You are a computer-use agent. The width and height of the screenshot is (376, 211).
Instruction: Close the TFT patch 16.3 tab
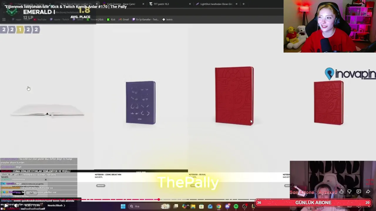pos(190,4)
